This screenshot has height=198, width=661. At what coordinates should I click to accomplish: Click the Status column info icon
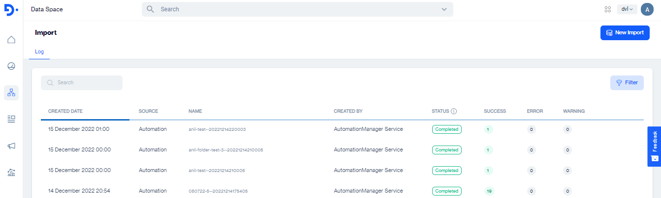click(x=454, y=111)
